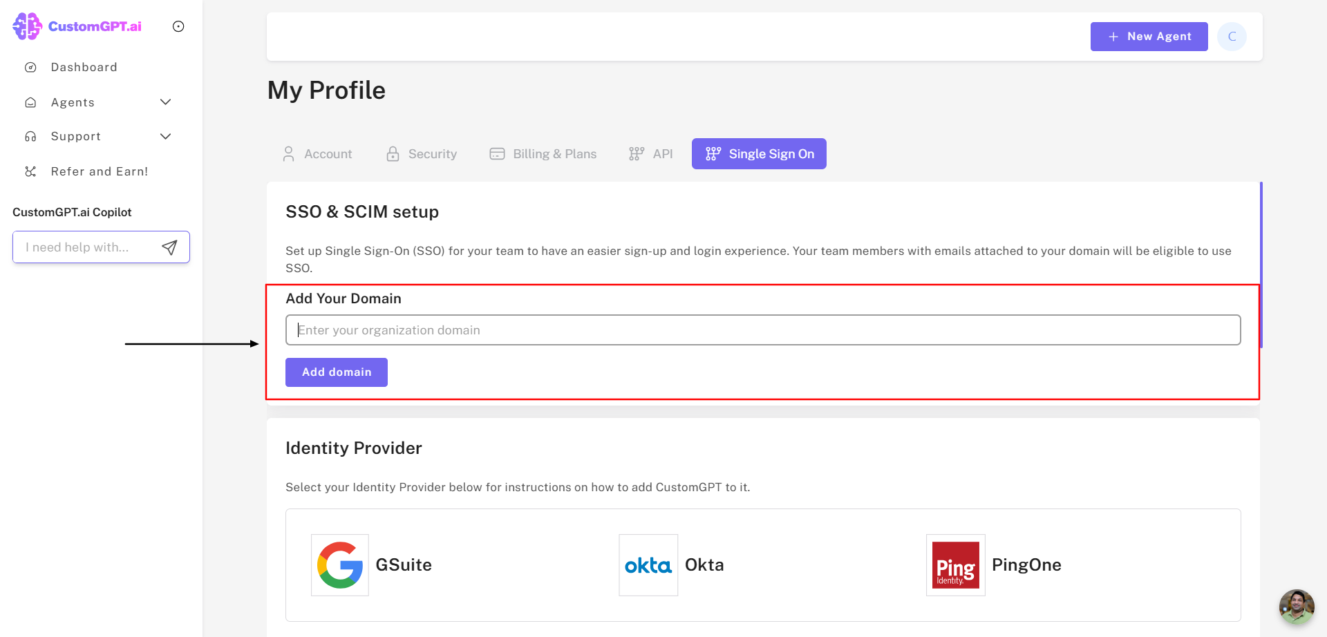Click the 'My Profile' heading

[x=326, y=91]
